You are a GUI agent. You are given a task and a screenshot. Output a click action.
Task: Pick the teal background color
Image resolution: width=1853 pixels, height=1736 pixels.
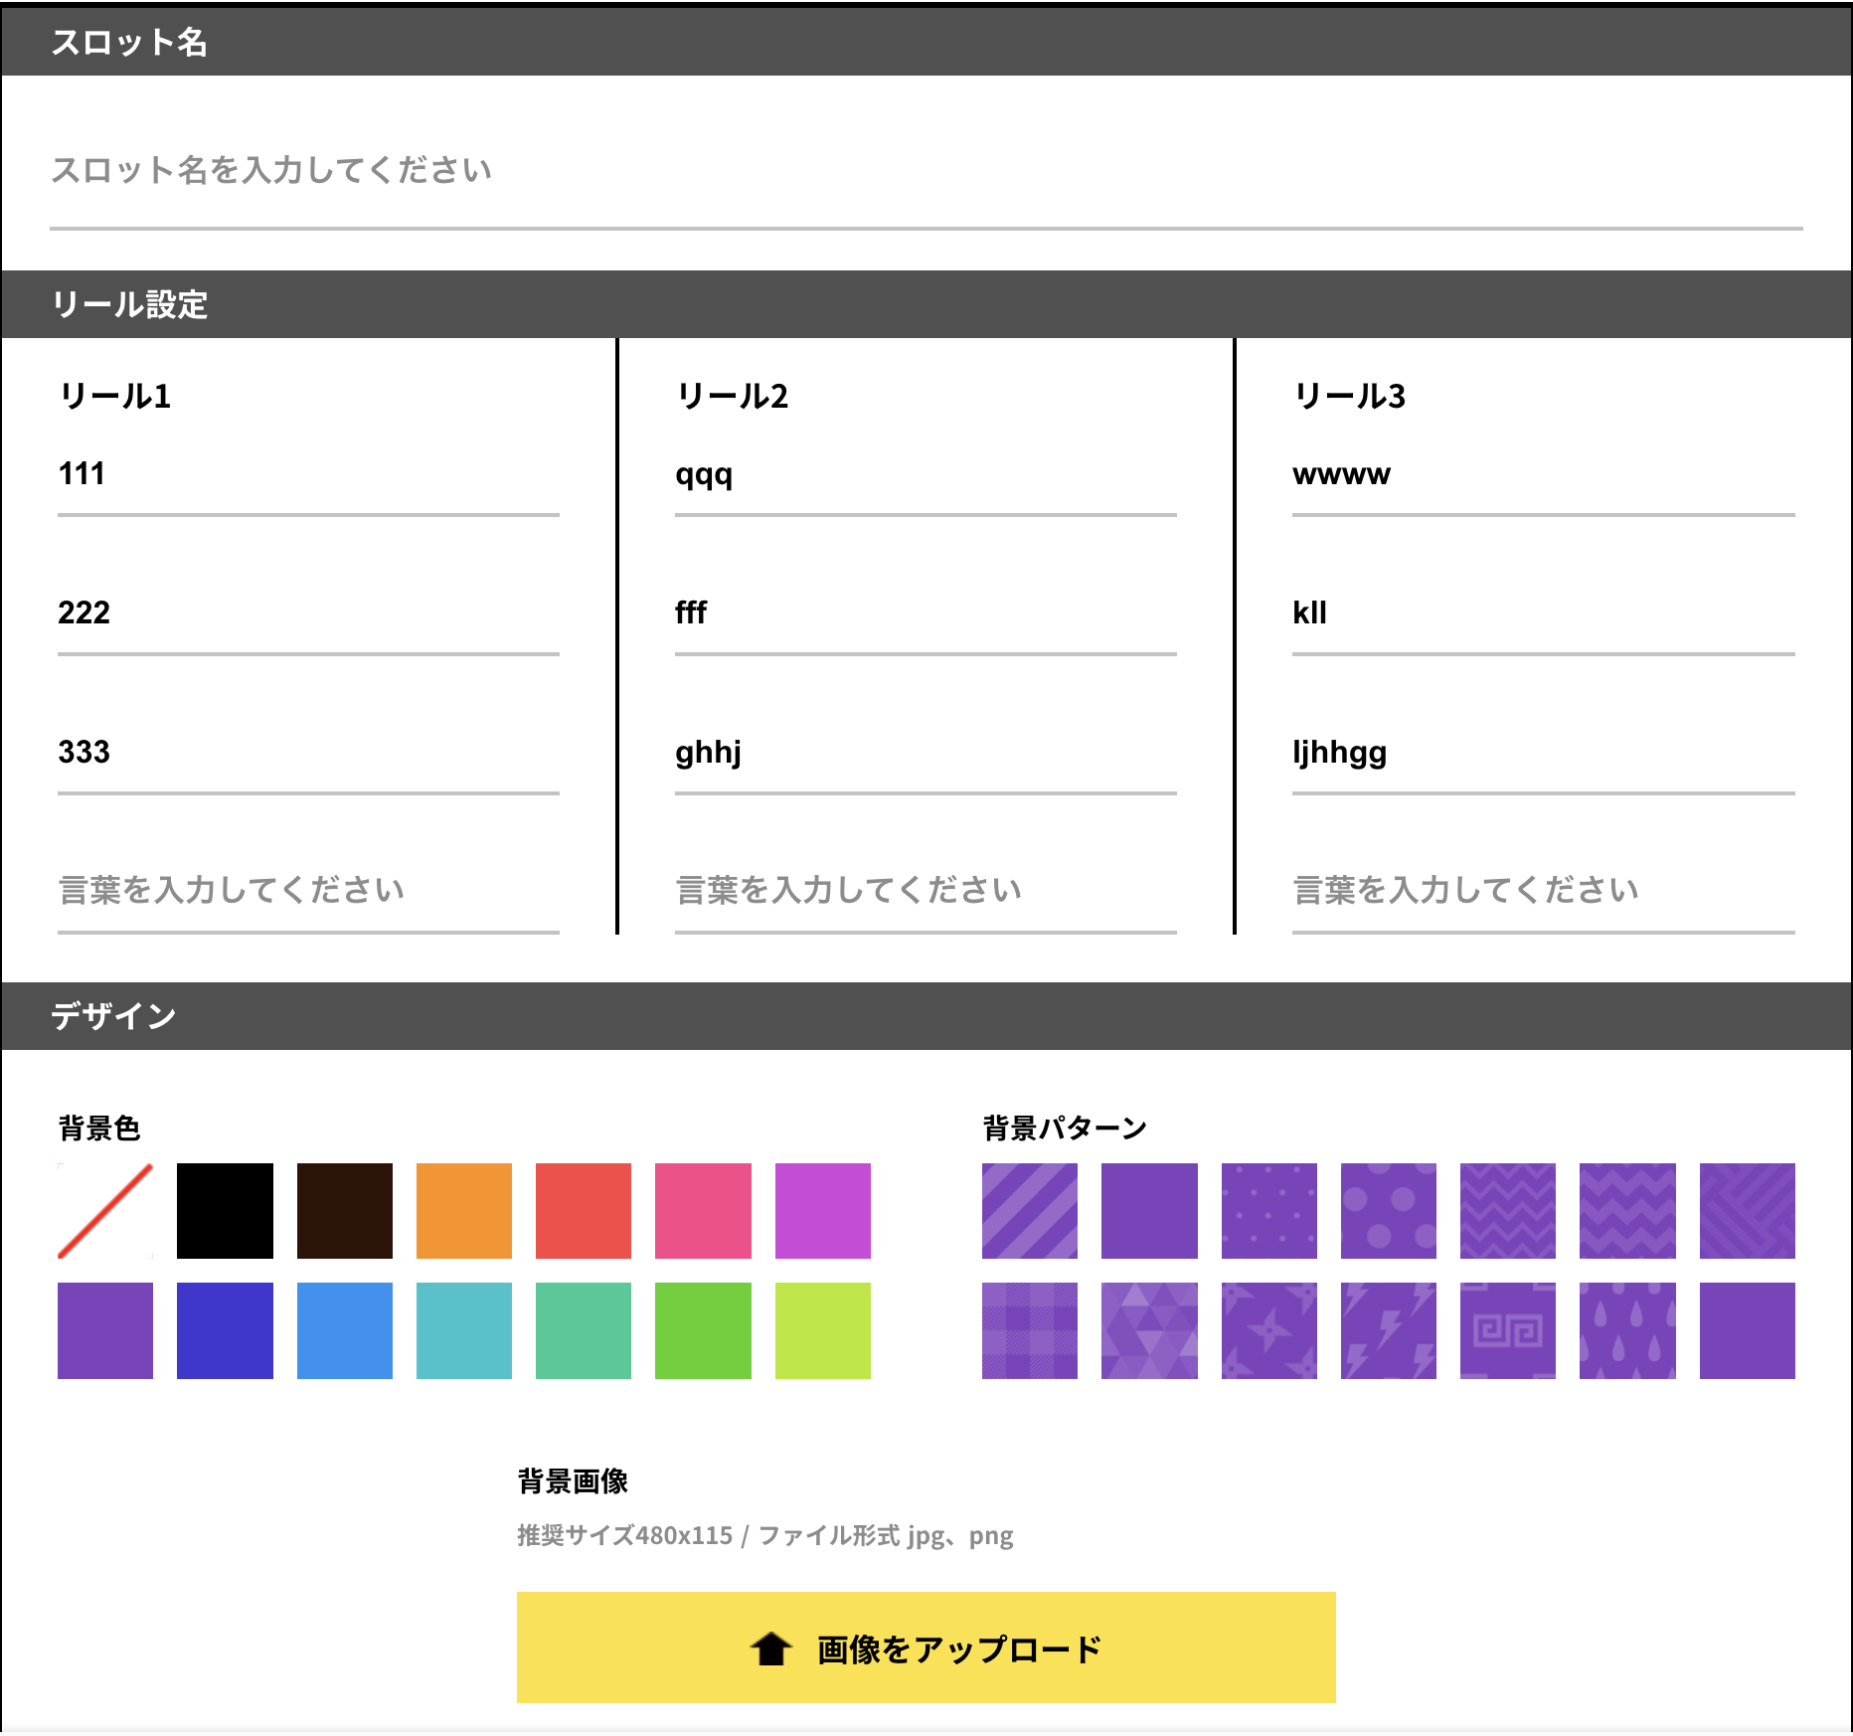point(464,1330)
